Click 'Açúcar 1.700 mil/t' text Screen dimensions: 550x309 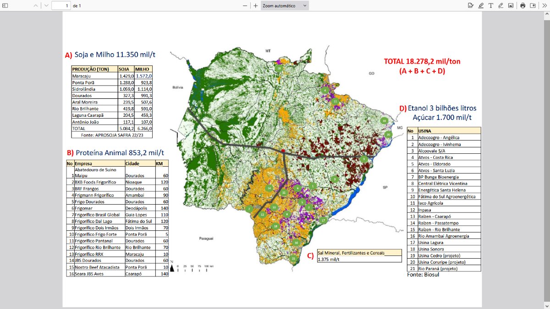(x=443, y=118)
